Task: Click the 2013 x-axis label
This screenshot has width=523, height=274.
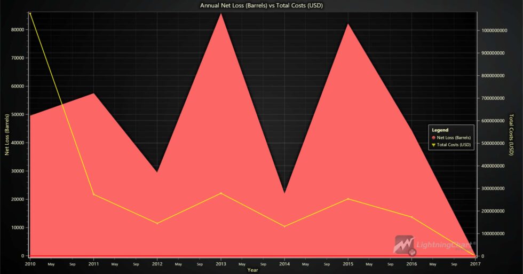Action: (x=221, y=264)
